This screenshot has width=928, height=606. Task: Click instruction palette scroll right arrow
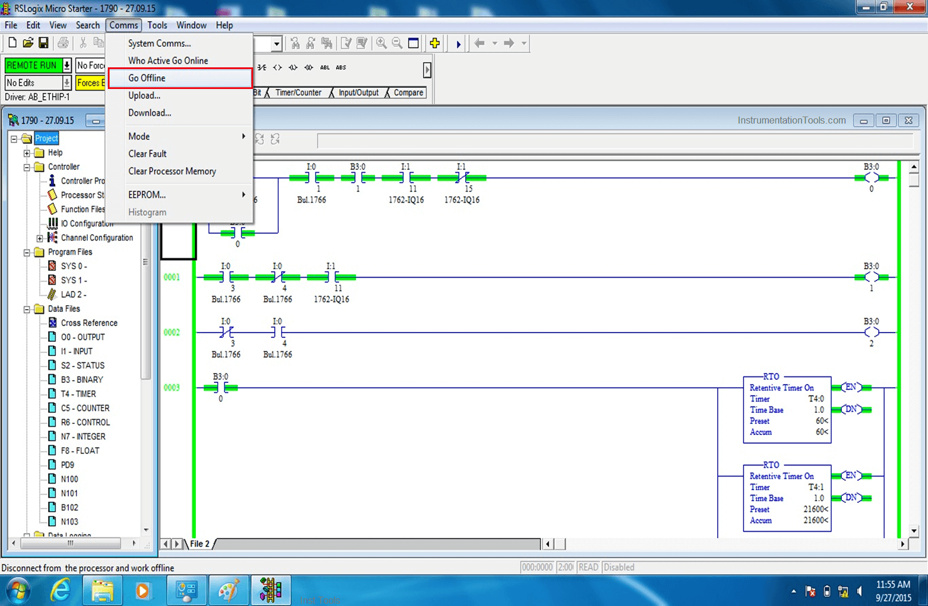[x=427, y=70]
